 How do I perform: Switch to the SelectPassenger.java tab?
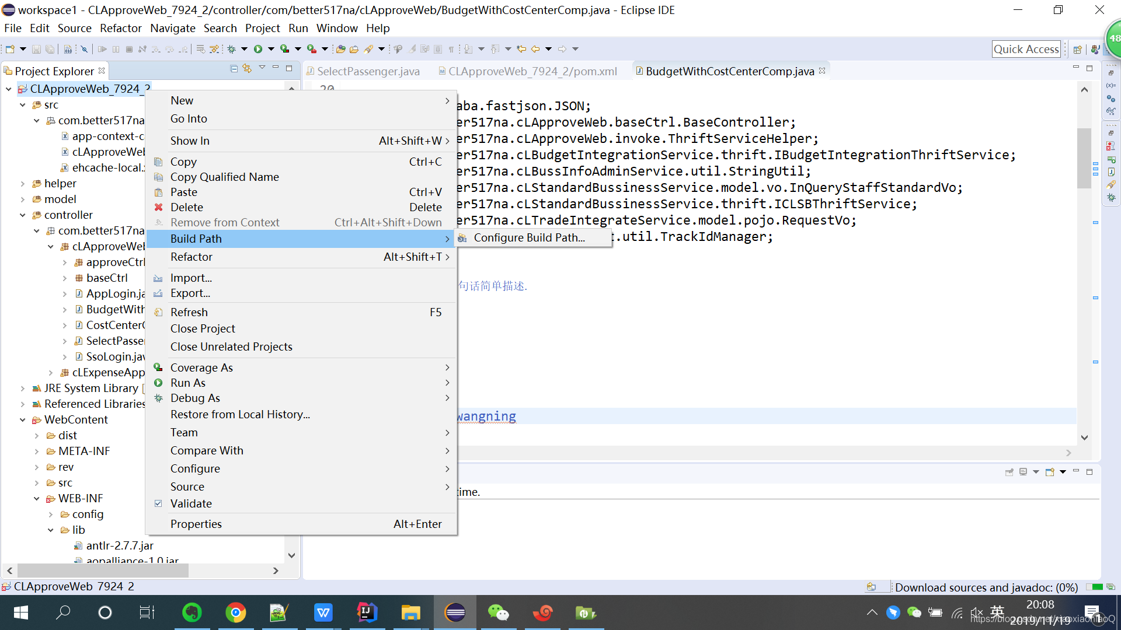368,71
